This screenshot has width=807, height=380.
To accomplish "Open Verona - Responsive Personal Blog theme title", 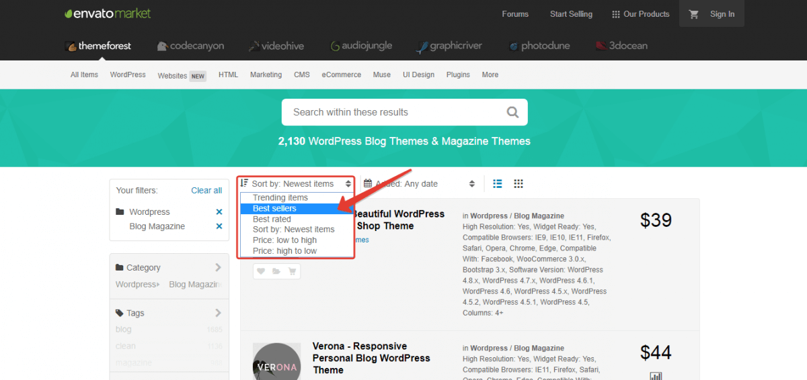I will (x=371, y=358).
